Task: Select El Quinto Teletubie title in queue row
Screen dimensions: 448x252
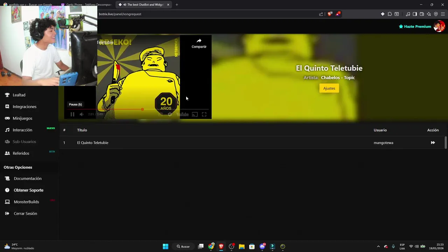Action: pyautogui.click(x=93, y=142)
